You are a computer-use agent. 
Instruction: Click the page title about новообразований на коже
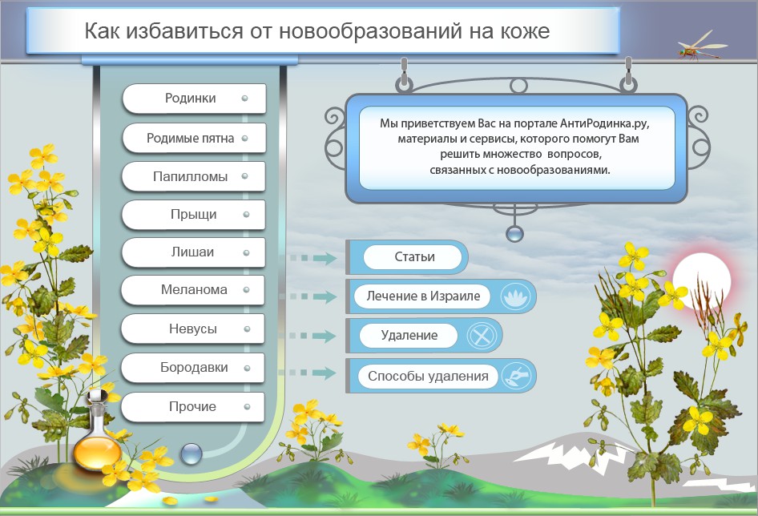[x=317, y=31]
